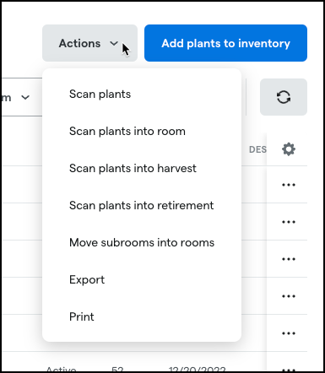Open the table settings gear icon
The height and width of the screenshot is (373, 325).
(x=289, y=149)
